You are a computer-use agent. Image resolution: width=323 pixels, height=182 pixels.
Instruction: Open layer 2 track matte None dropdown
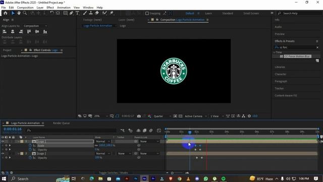pos(124,154)
